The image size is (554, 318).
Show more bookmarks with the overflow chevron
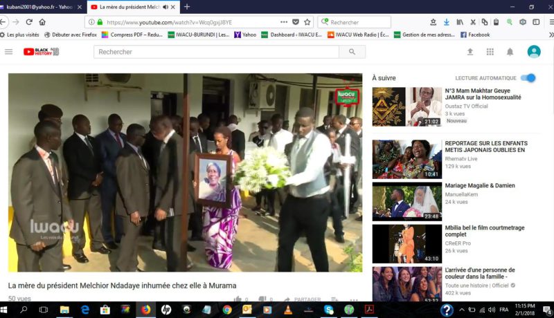pyautogui.click(x=551, y=35)
